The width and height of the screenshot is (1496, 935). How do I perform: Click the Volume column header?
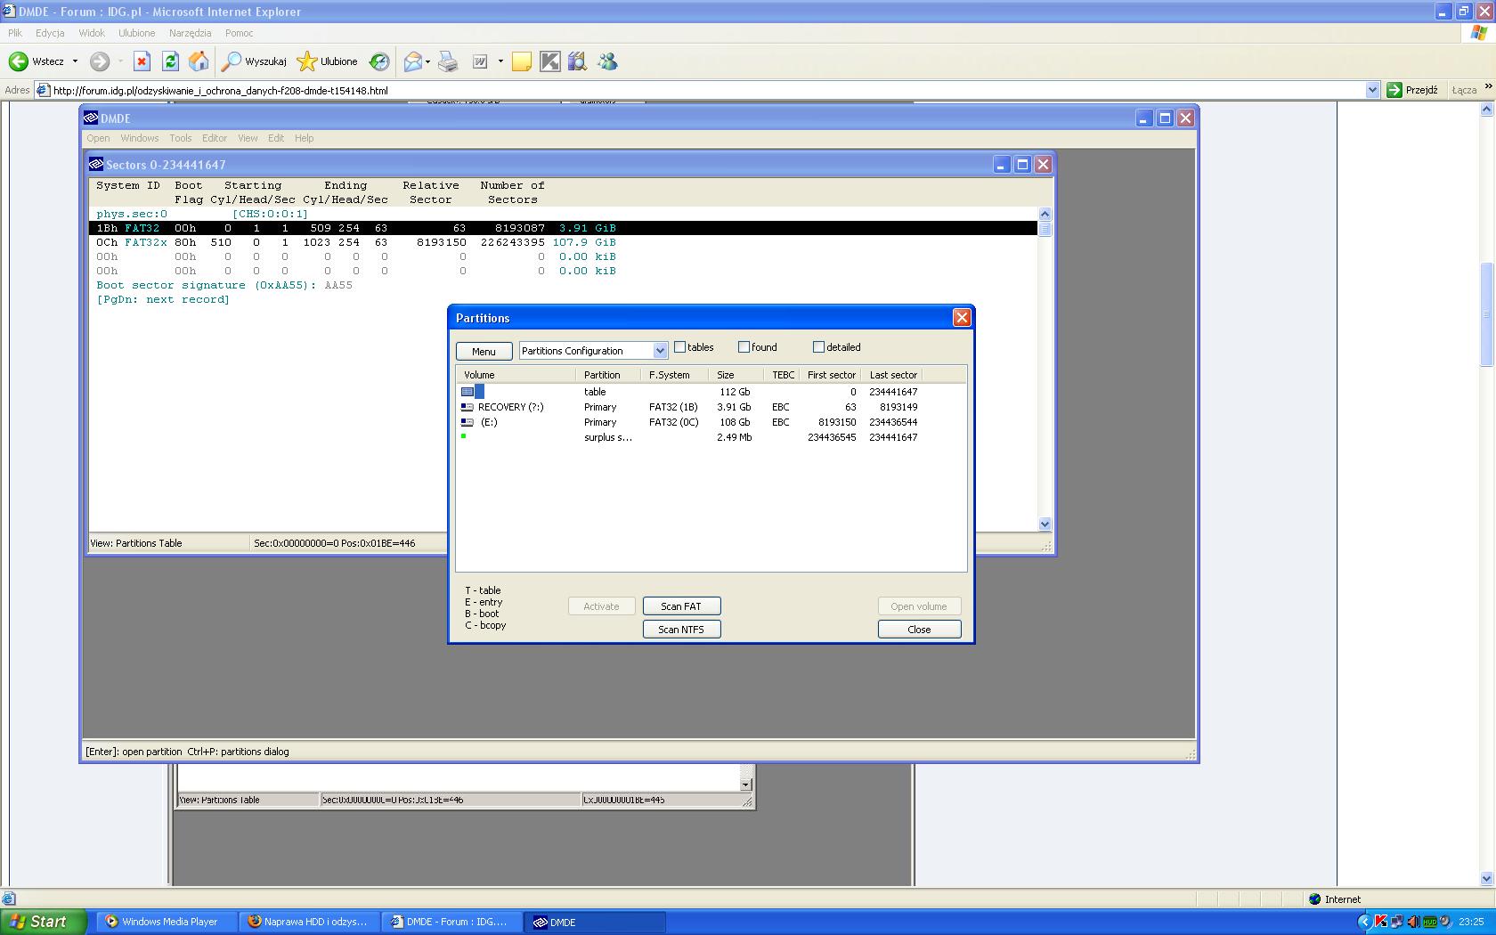tap(516, 375)
